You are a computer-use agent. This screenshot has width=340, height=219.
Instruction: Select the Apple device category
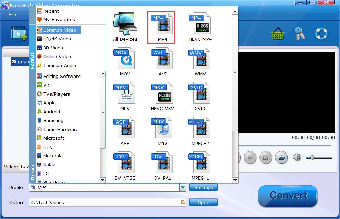pos(46,103)
